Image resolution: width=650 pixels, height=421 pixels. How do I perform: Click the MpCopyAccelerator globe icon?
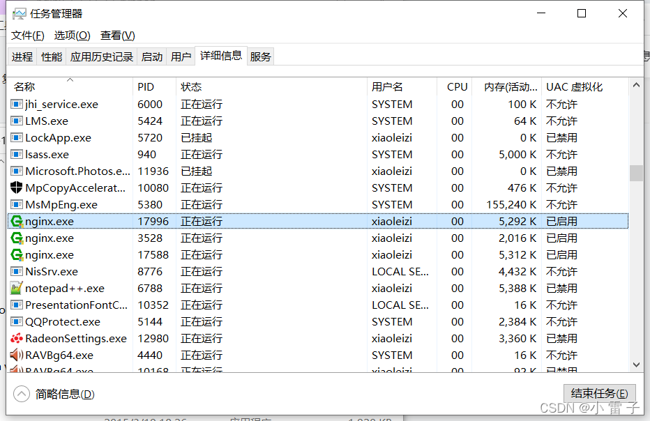[x=15, y=187]
